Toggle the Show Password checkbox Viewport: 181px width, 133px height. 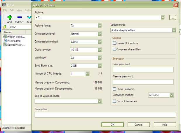pos(114,89)
